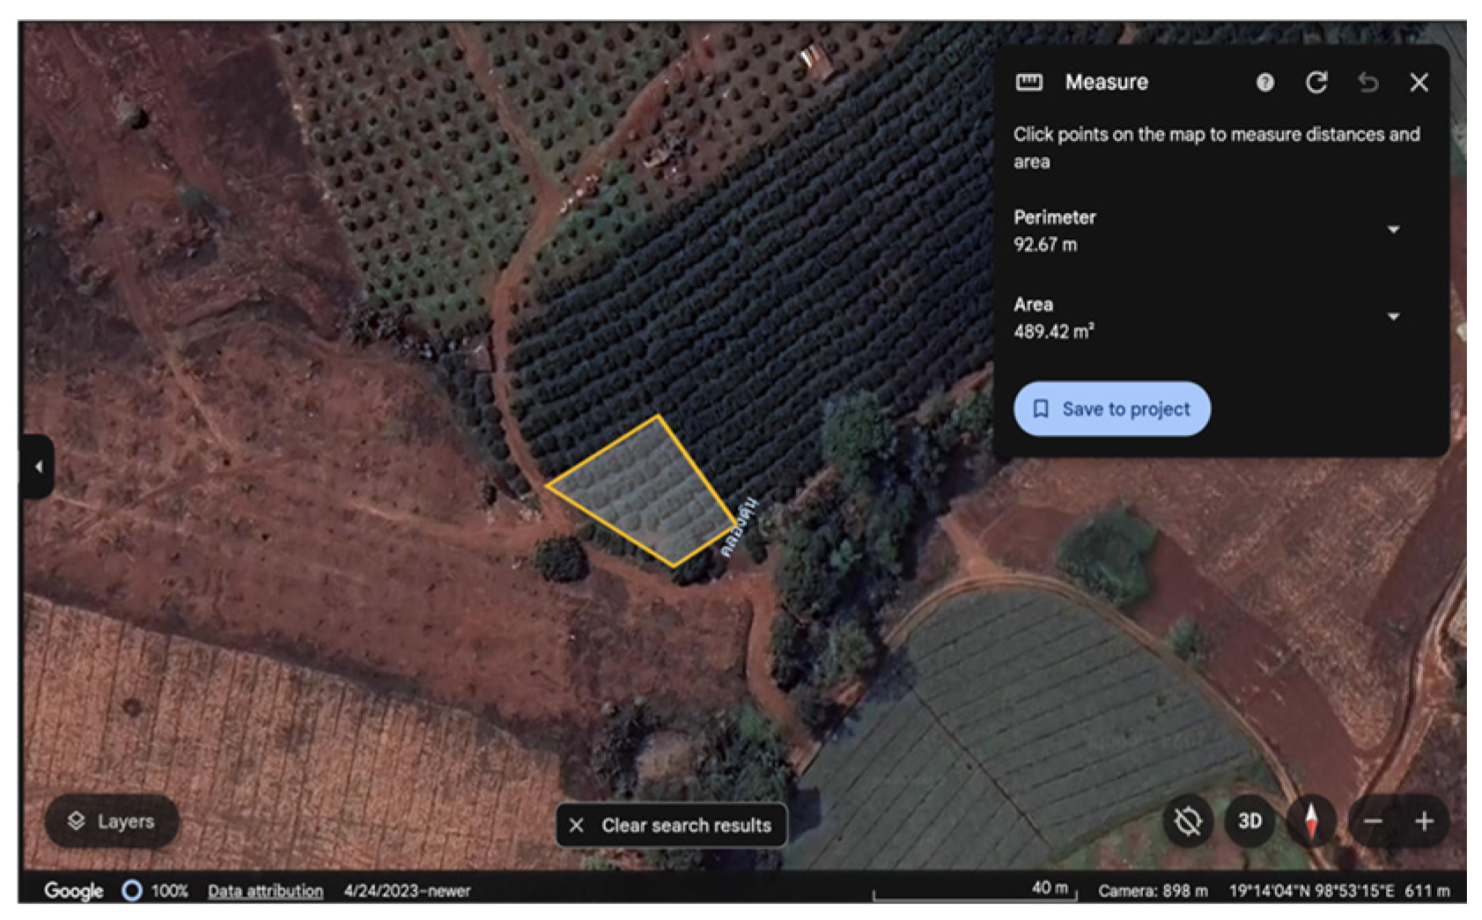Click the imagery date 4/24/2023–newer
Image resolution: width=1482 pixels, height=920 pixels.
point(407,891)
